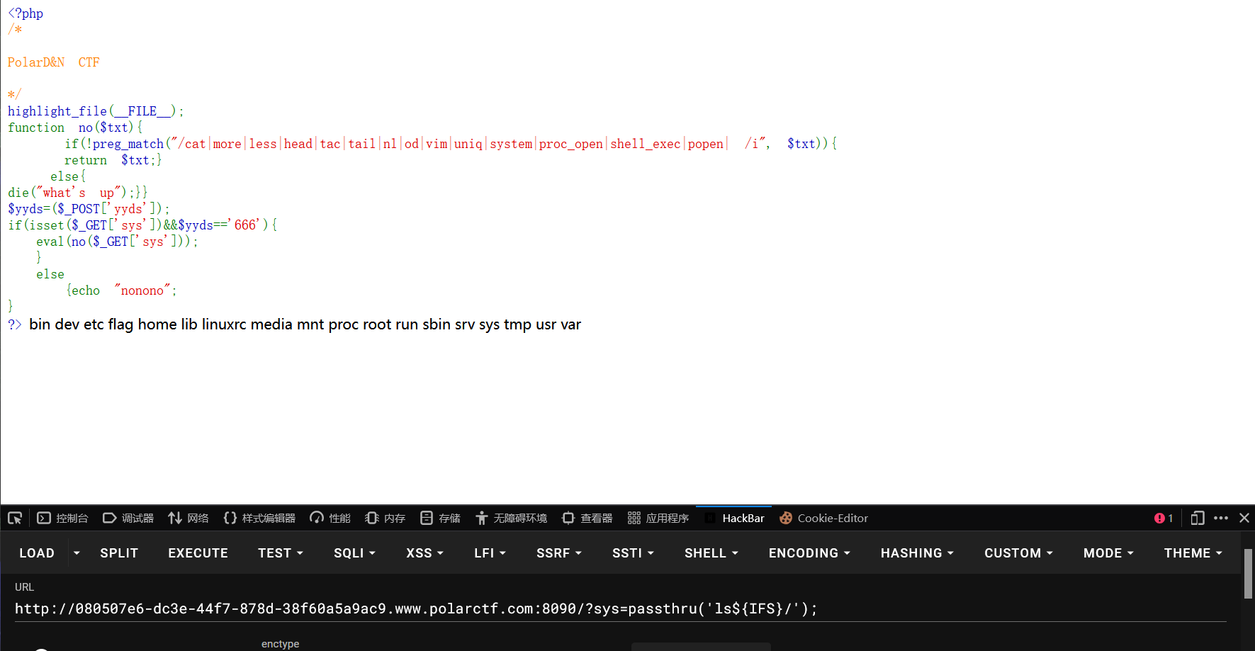This screenshot has height=651, width=1255.
Task: Open the XSS dropdown menu
Action: point(424,553)
